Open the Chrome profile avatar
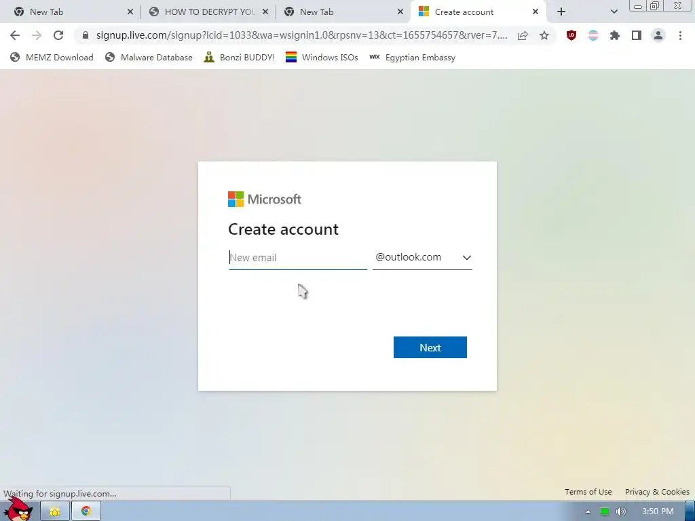695x521 pixels. [658, 35]
